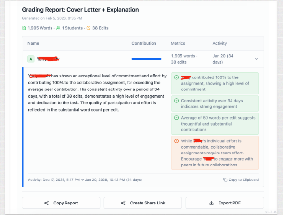This screenshot has width=283, height=217.
Task: Click the 'exceptional level of commitment' feedback paragraph
Action: click(97, 93)
